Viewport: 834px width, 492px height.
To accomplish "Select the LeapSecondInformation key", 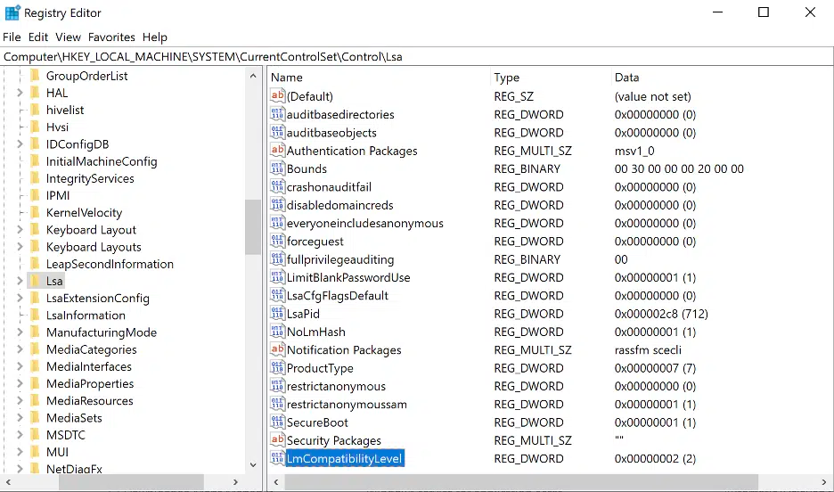I will coord(110,264).
